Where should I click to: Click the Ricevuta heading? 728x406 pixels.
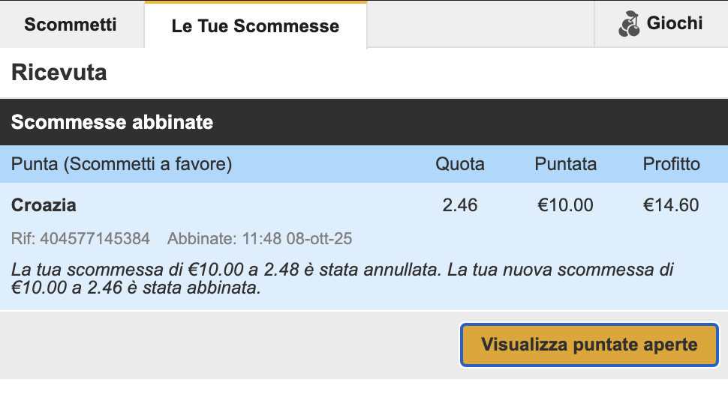[59, 73]
